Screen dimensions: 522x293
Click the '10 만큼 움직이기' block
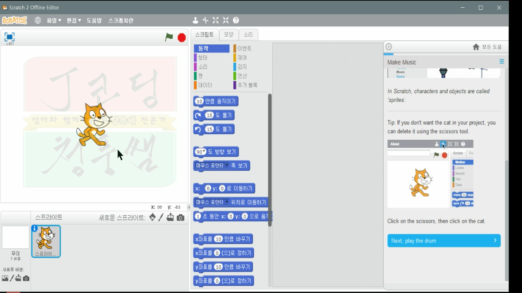tap(216, 101)
